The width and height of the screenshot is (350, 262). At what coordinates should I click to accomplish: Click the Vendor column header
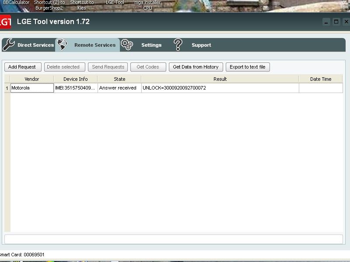pyautogui.click(x=31, y=79)
